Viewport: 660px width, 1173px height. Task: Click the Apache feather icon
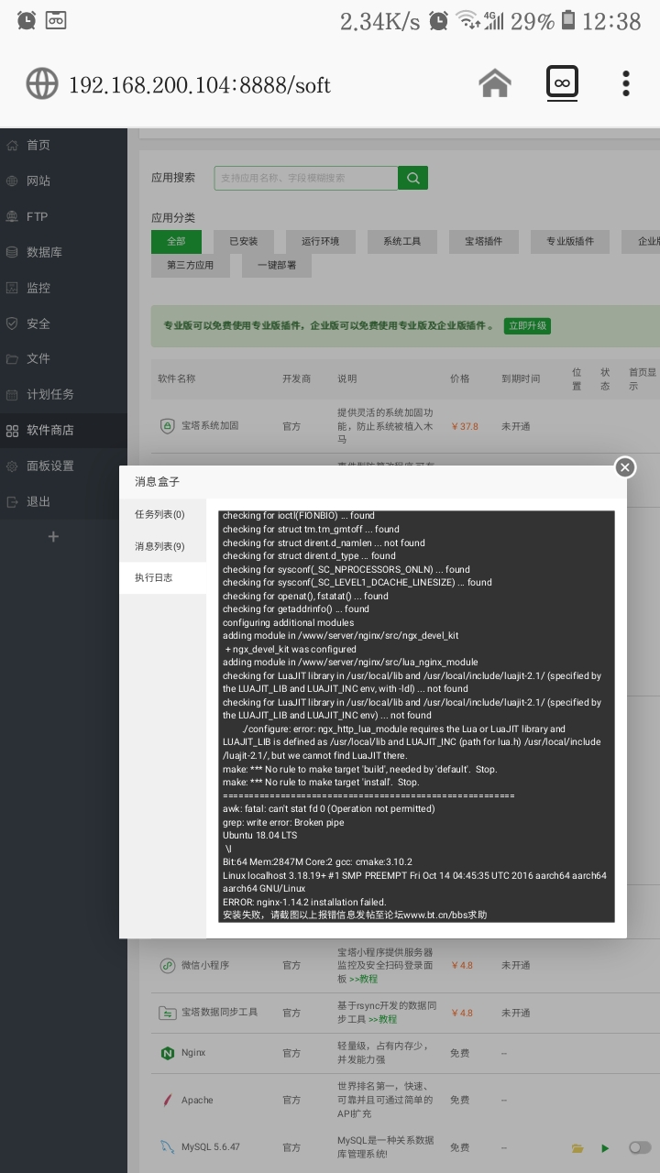pyautogui.click(x=167, y=1100)
